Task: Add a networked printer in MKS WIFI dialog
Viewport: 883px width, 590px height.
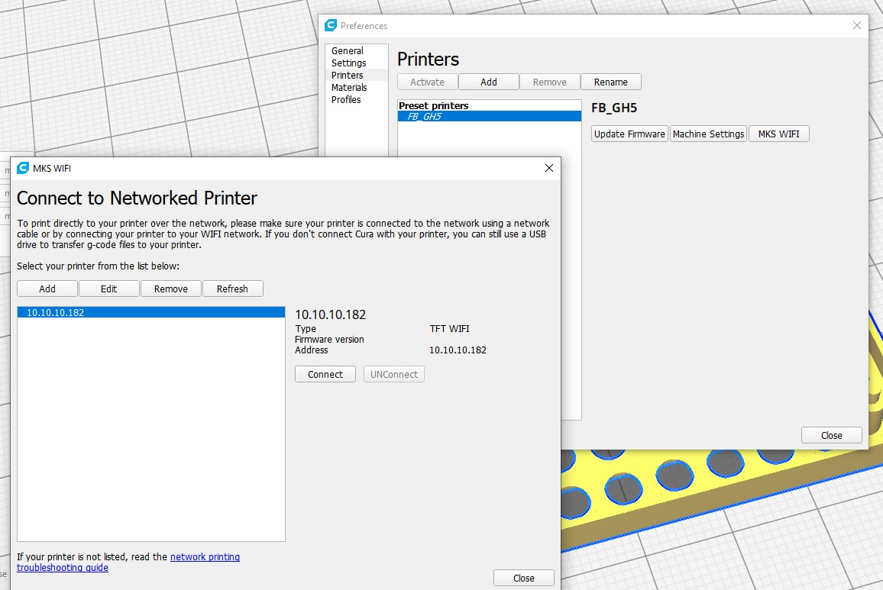Action: (x=47, y=289)
